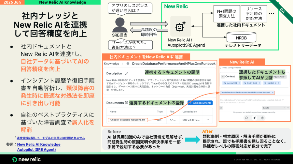Click the Documents (1) heading

[117, 103]
